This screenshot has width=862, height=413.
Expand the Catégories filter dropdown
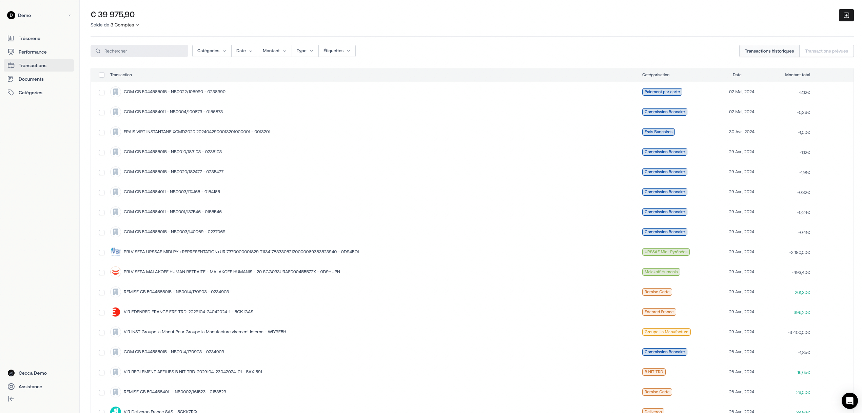tap(212, 51)
